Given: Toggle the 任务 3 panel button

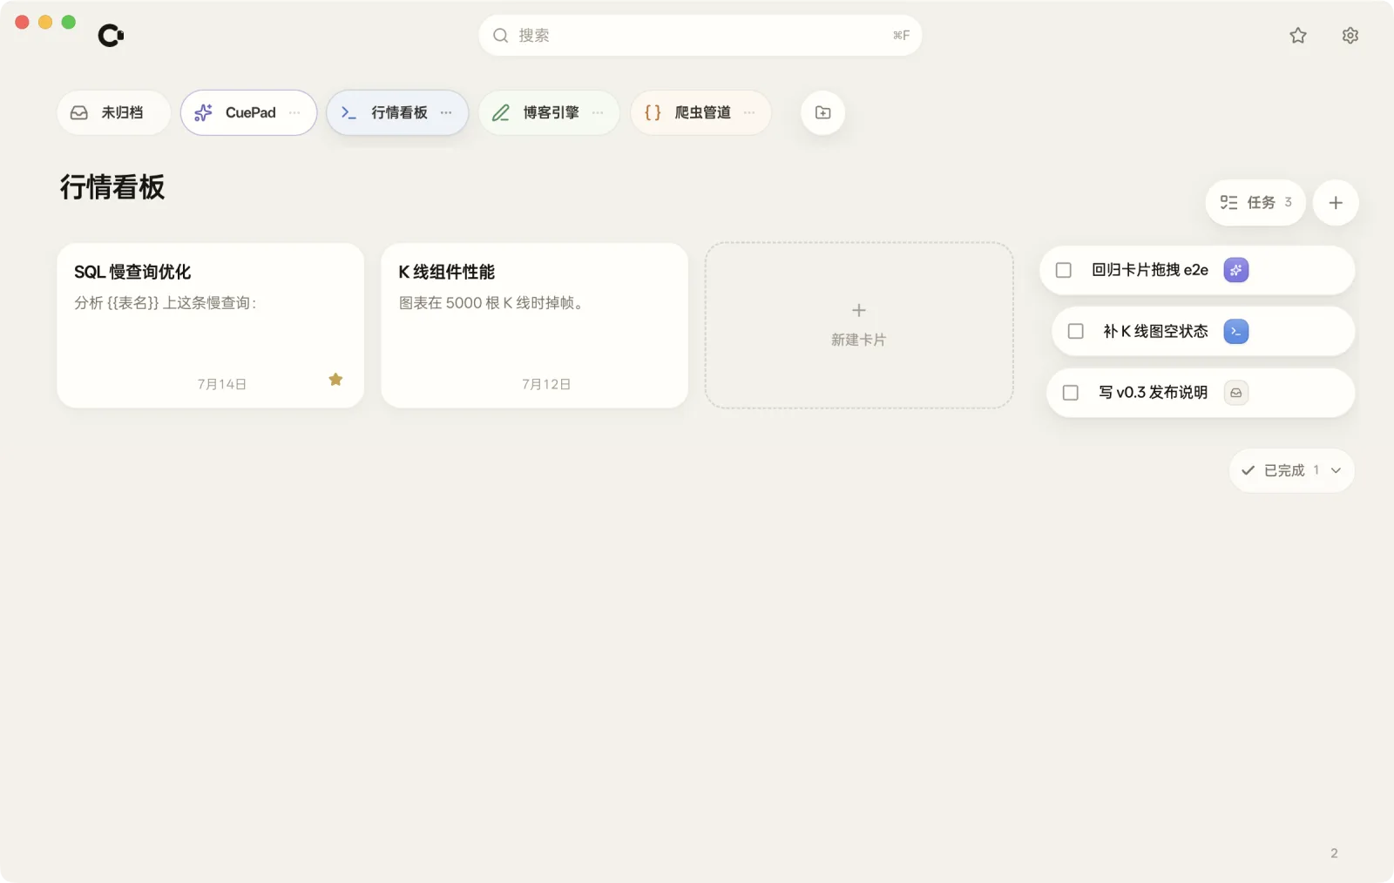Looking at the screenshot, I should tap(1255, 202).
